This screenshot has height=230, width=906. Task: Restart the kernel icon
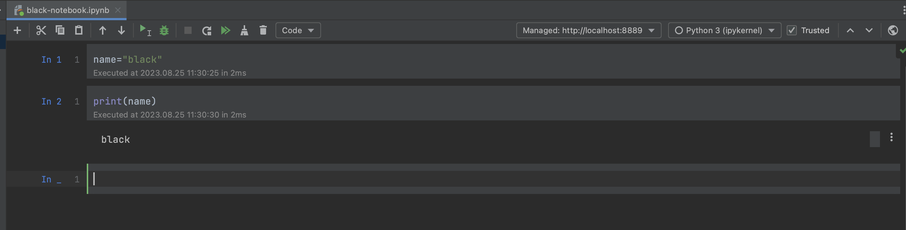tap(207, 30)
